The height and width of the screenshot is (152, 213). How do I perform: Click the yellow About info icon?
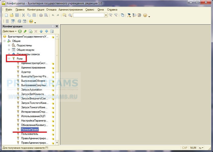coord(145,15)
